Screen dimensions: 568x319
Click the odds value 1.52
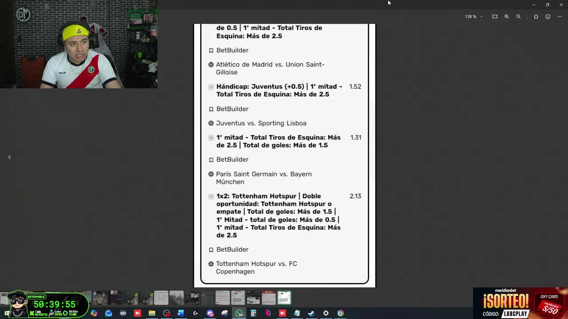tap(355, 86)
